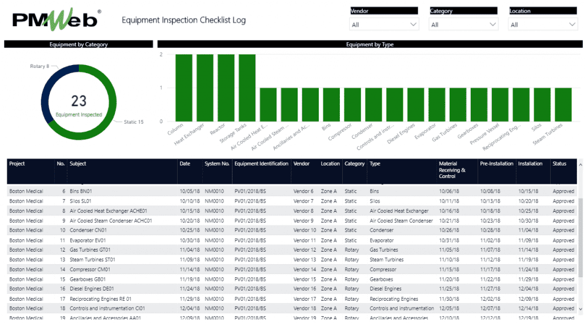Open the Category filter dropdown

click(463, 25)
